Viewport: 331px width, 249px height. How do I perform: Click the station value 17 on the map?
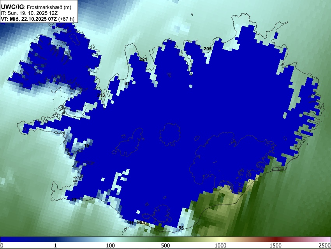(x=74, y=200)
